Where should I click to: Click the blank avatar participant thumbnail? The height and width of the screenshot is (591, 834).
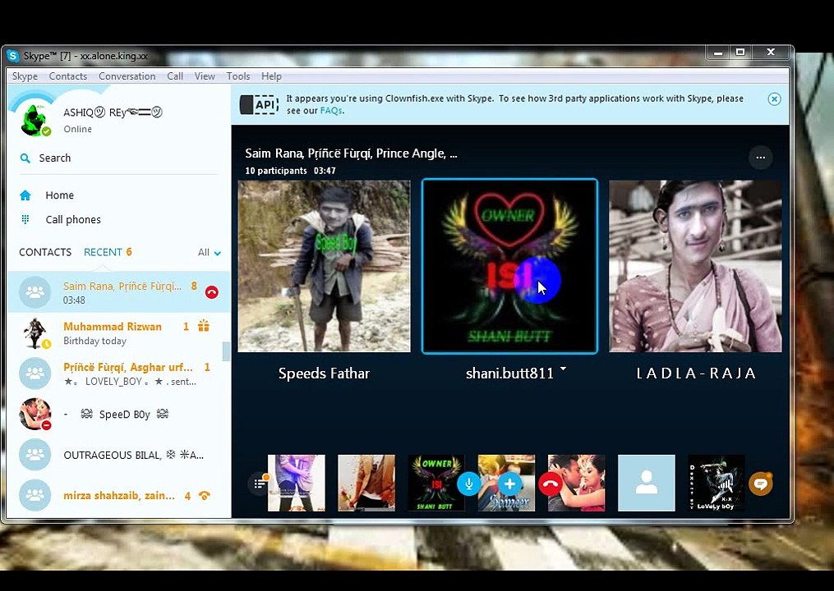(x=646, y=483)
